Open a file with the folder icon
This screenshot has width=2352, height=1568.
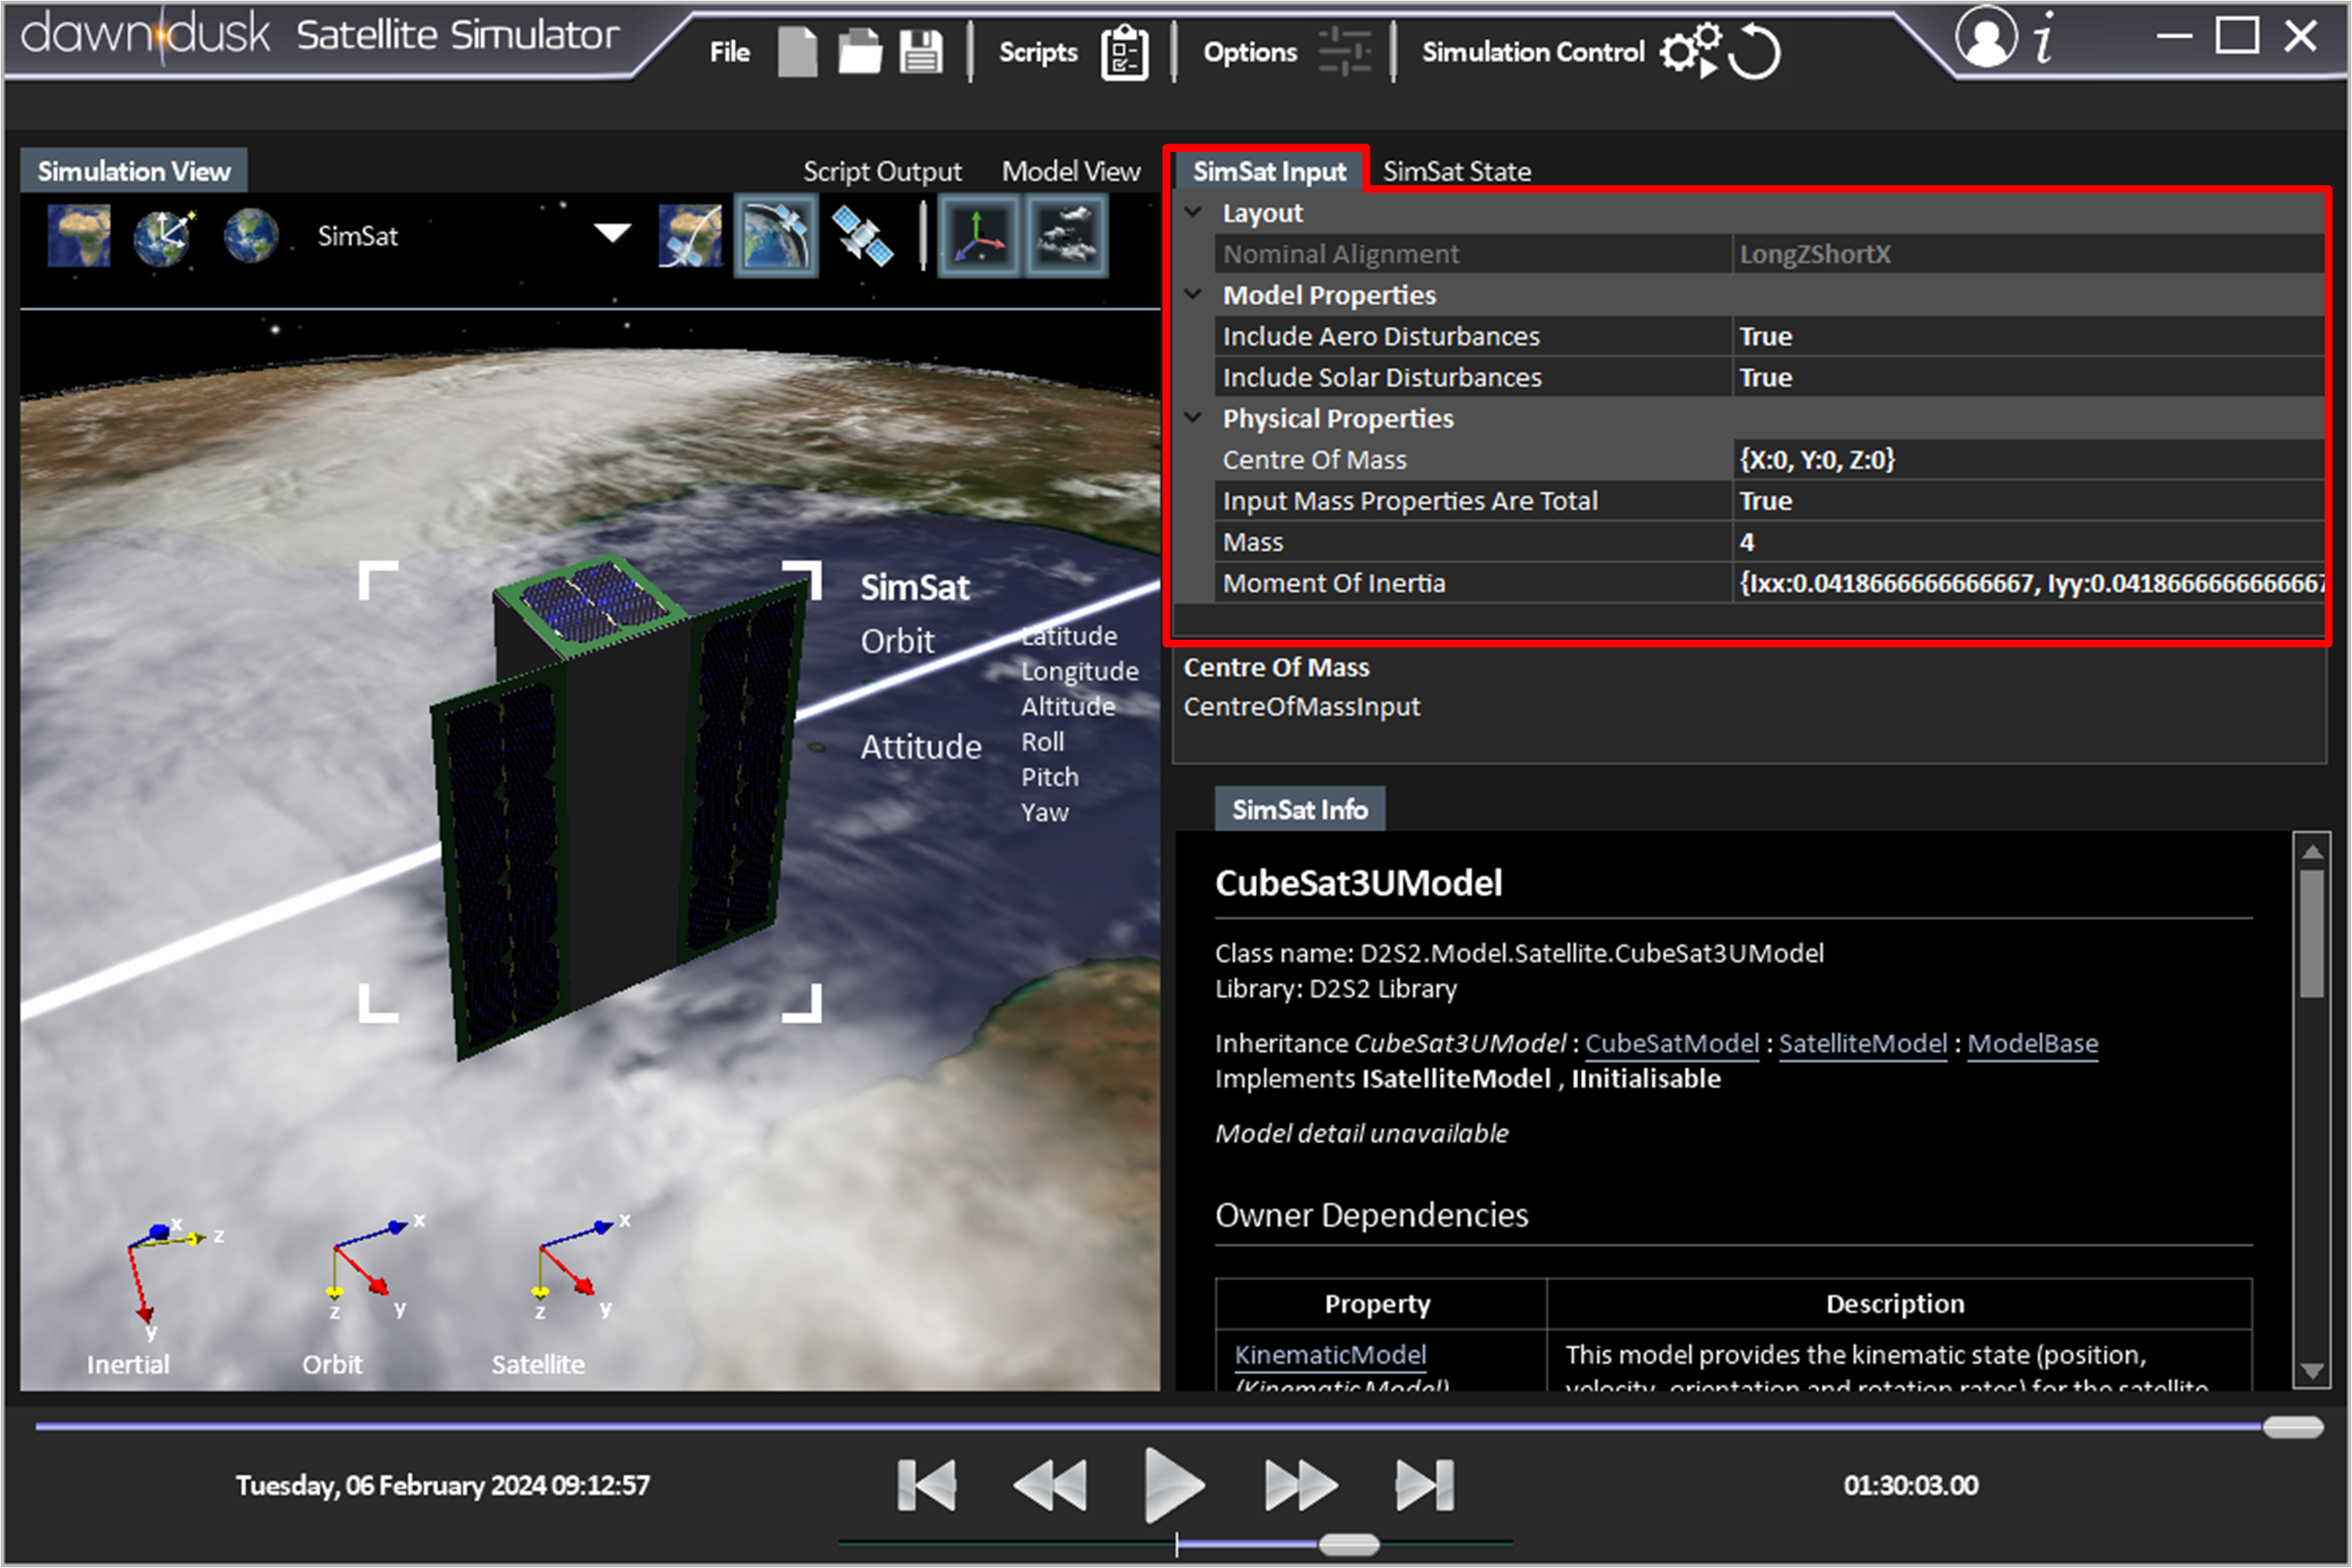point(859,51)
